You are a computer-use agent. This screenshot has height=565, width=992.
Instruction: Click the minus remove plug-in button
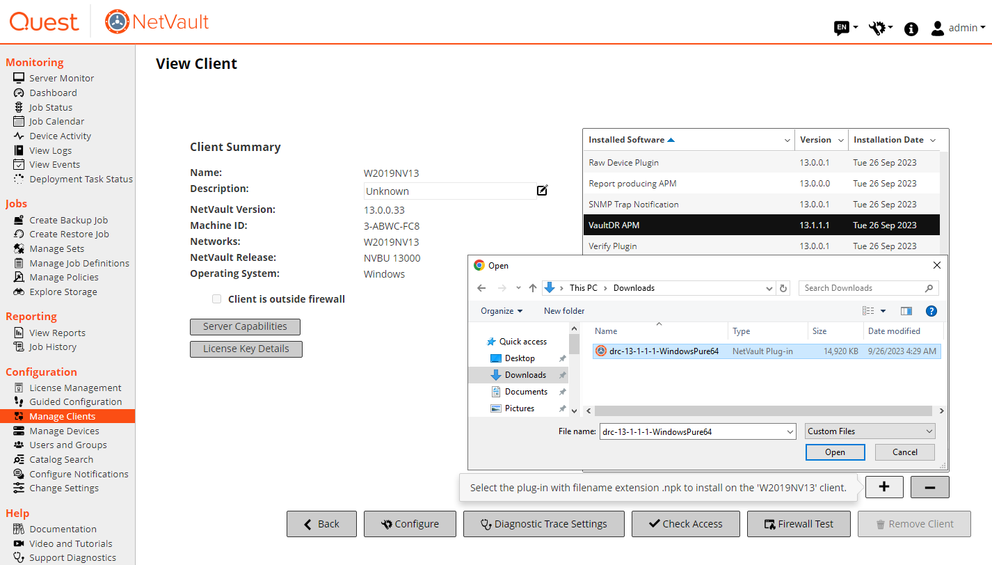[929, 487]
